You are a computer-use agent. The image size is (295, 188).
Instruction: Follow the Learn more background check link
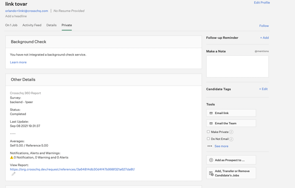point(18,62)
